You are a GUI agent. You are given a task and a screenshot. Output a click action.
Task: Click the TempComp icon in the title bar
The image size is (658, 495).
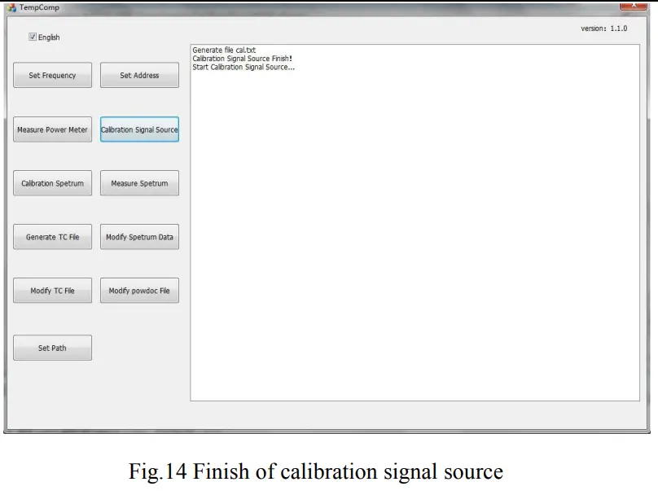(x=10, y=7)
